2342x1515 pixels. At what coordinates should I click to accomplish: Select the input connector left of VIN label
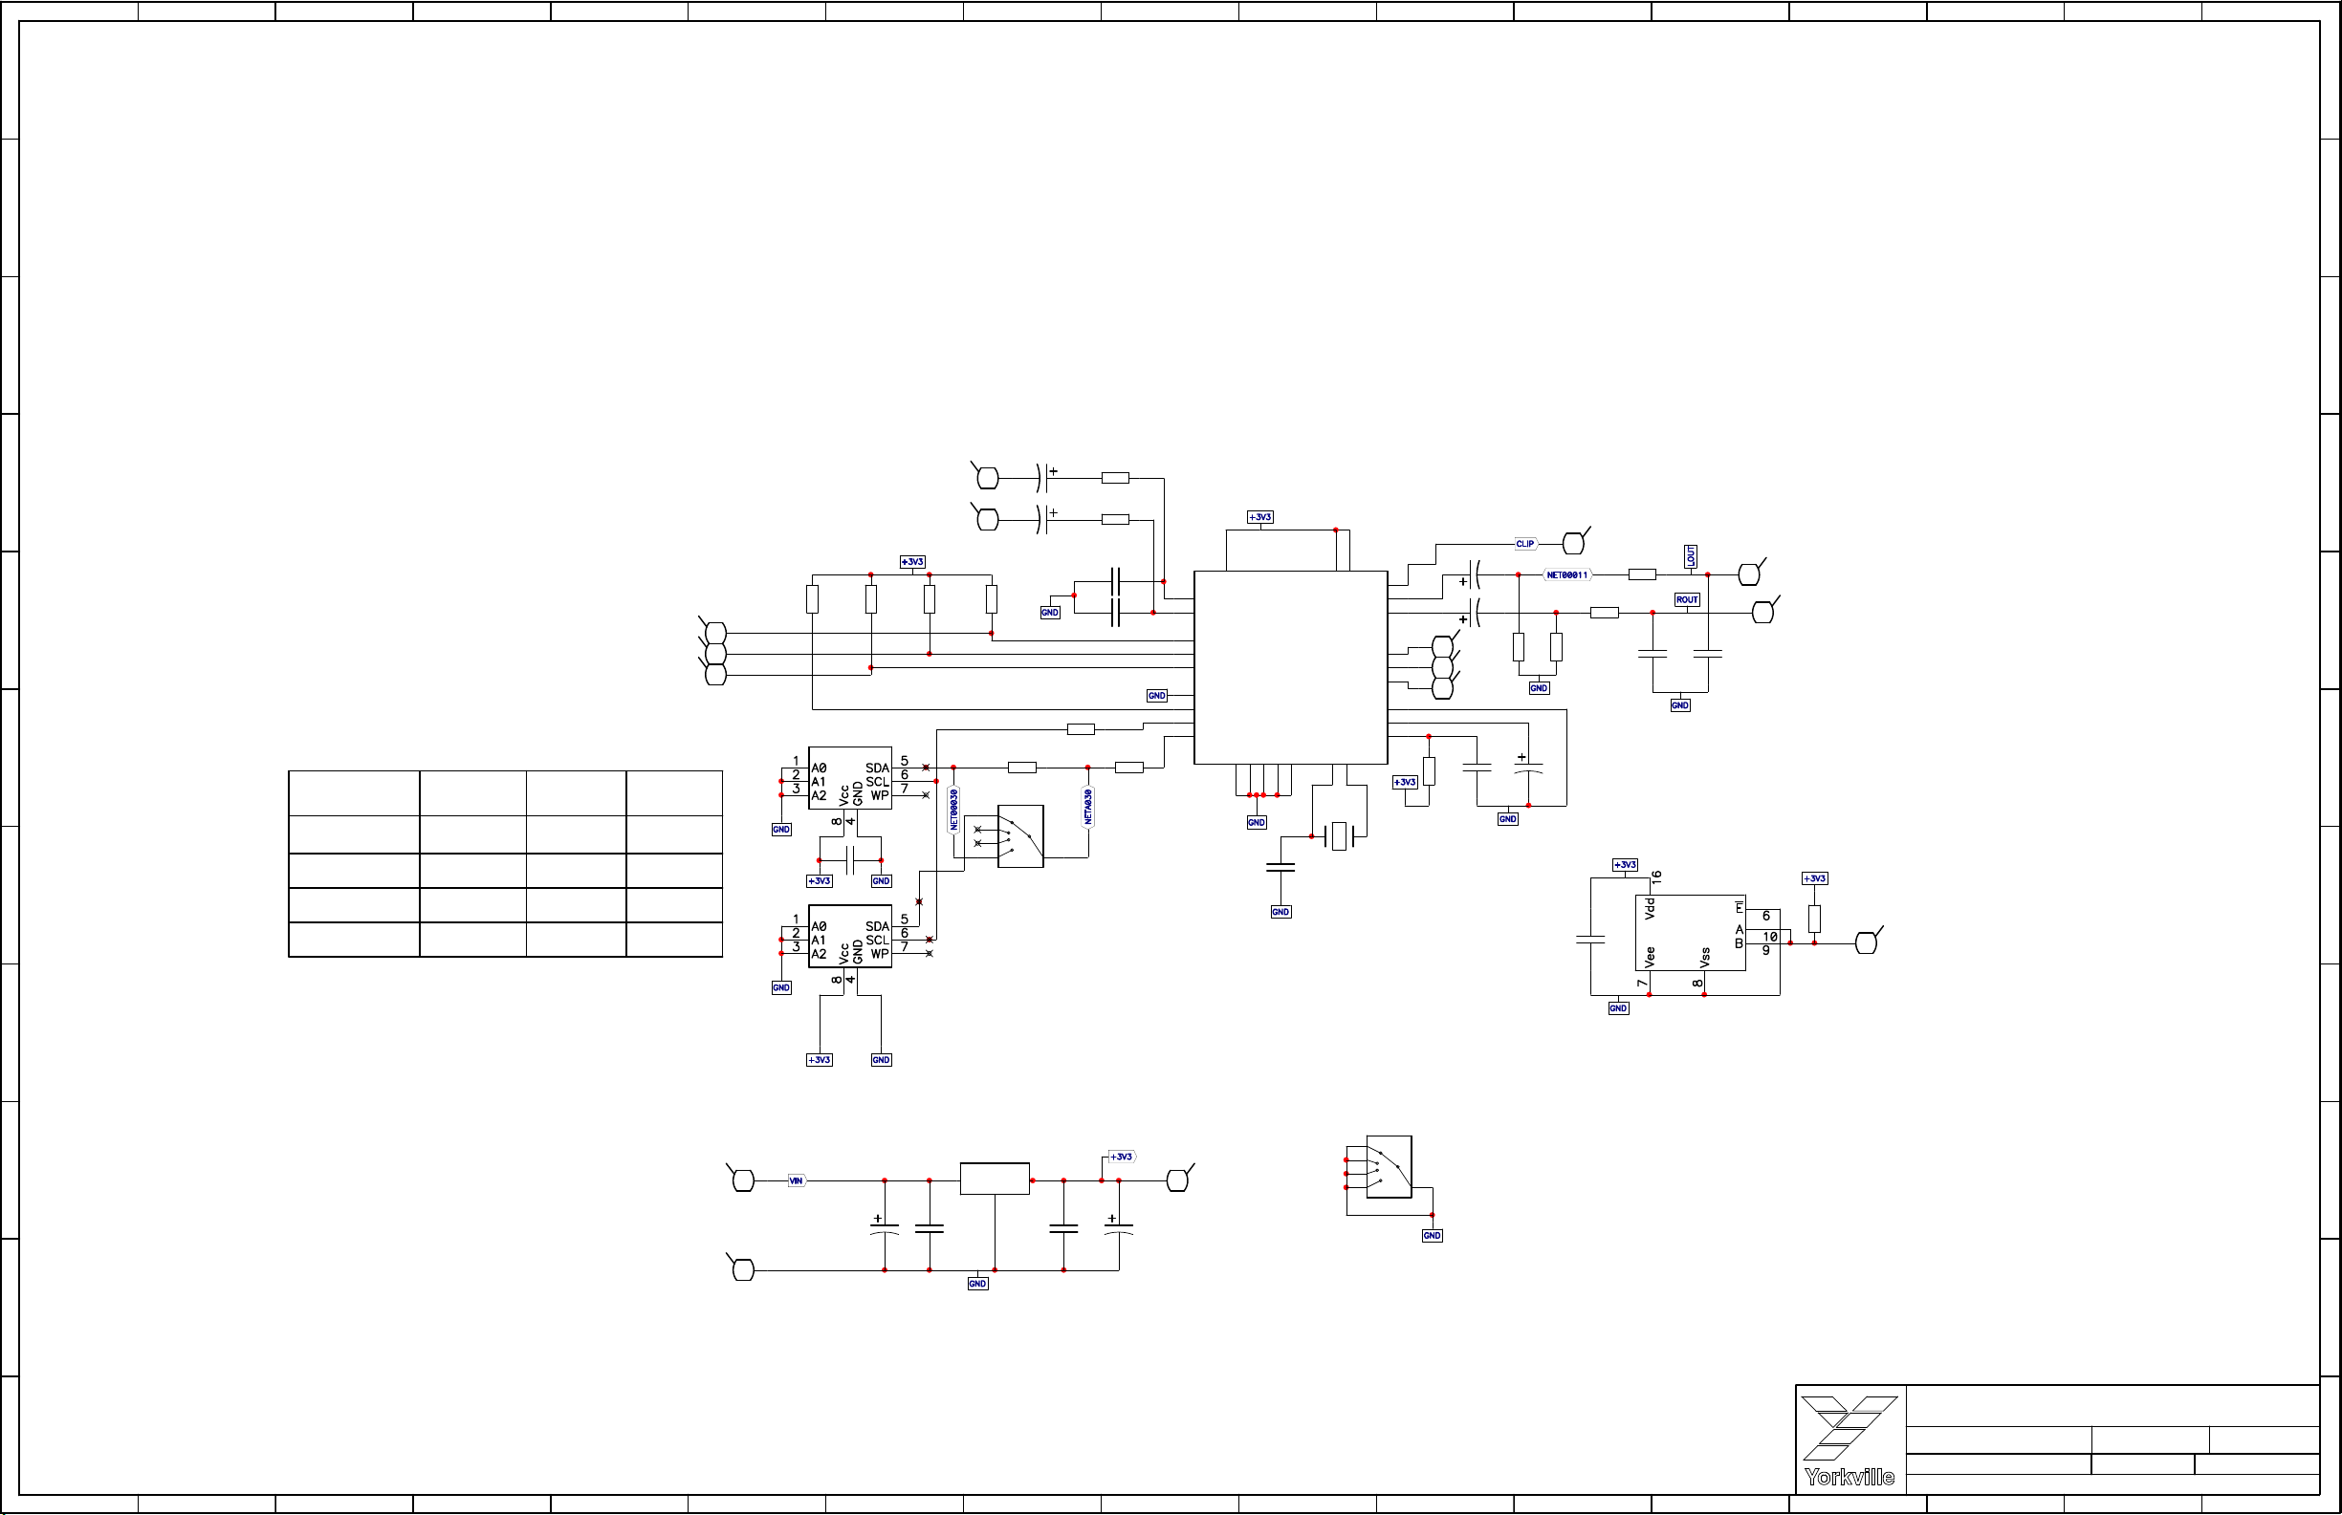pyautogui.click(x=744, y=1180)
